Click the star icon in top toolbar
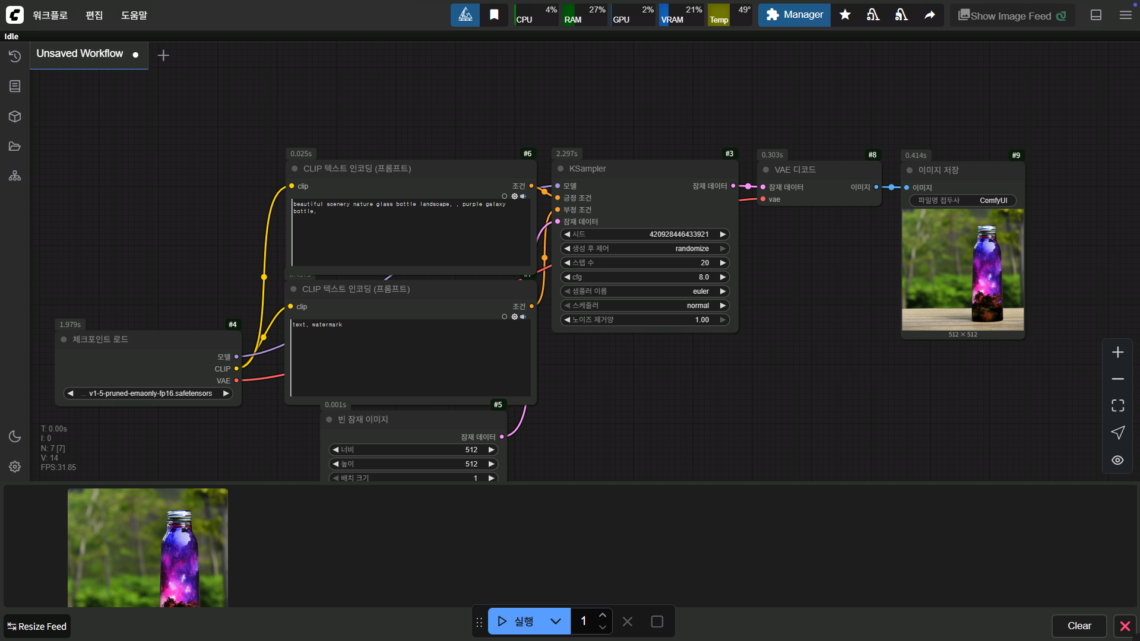Image resolution: width=1140 pixels, height=641 pixels. [x=845, y=15]
